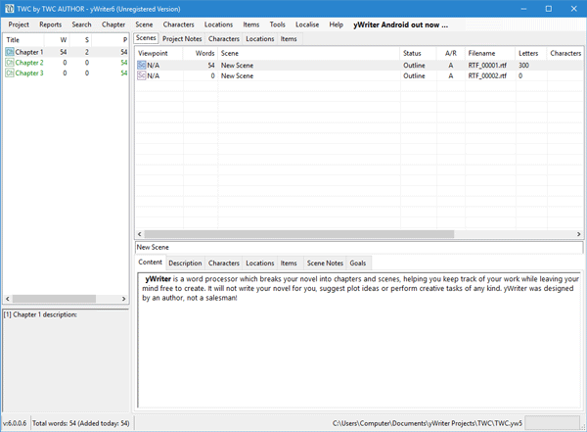Click scene icon of RTF_00002.rtf row

(142, 75)
